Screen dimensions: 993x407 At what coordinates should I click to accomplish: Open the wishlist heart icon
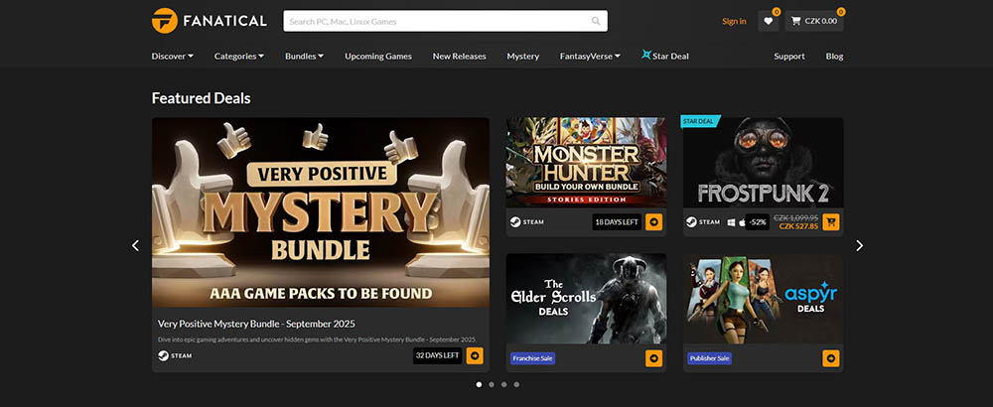tap(768, 21)
